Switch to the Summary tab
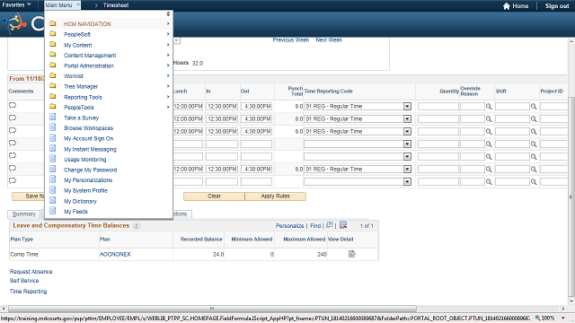Screen dimensions: 575x323 coord(24,214)
